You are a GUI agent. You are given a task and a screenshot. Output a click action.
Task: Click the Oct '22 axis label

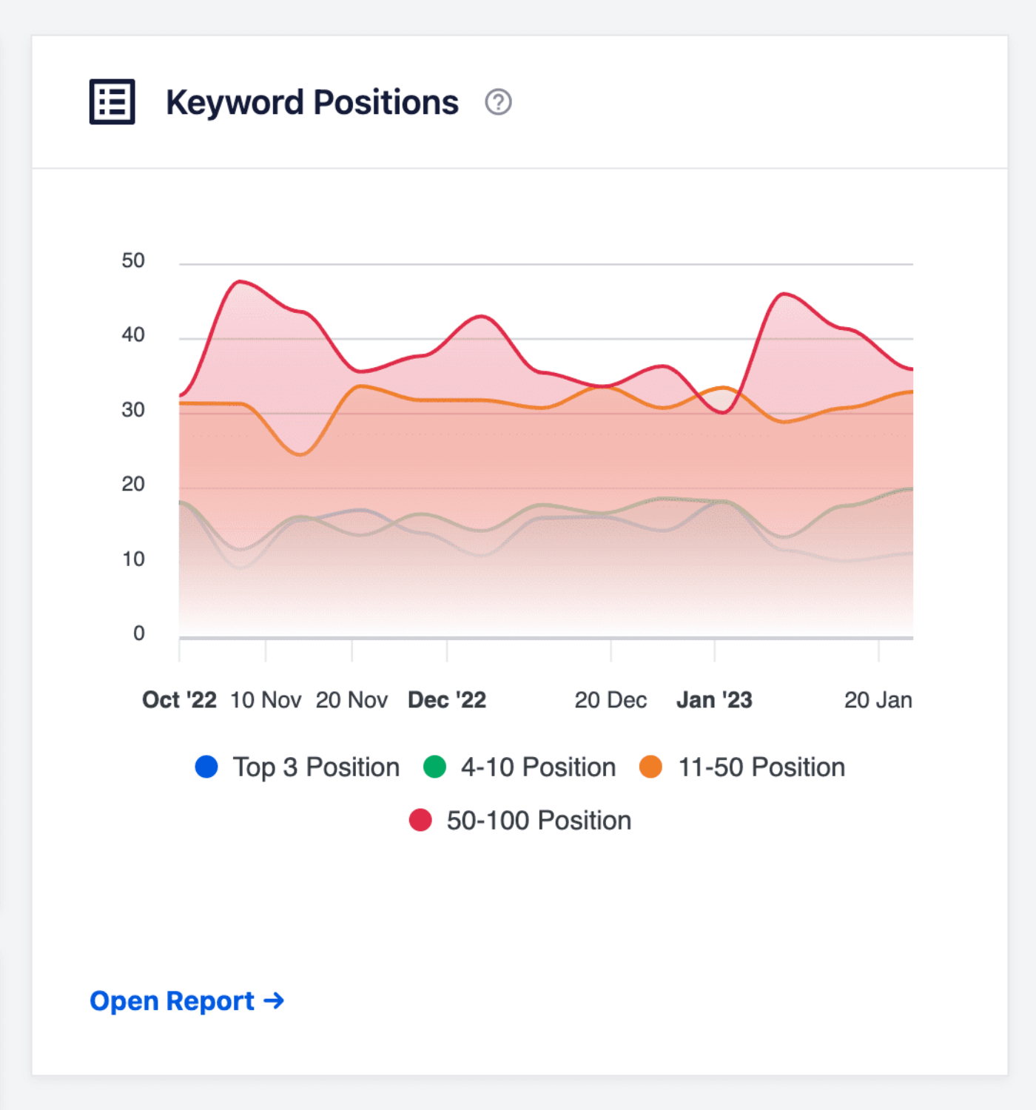click(x=179, y=700)
